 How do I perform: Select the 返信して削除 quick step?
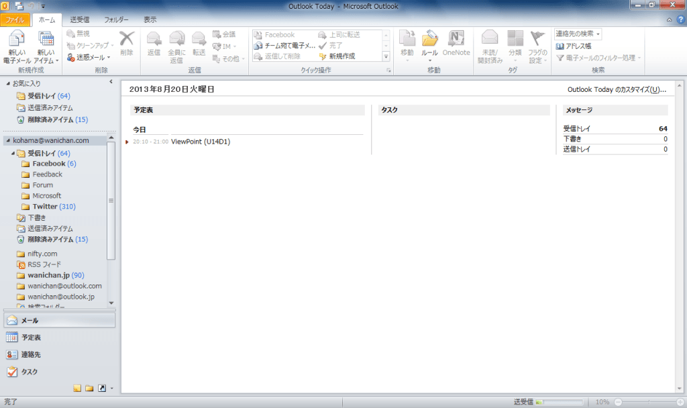point(277,56)
